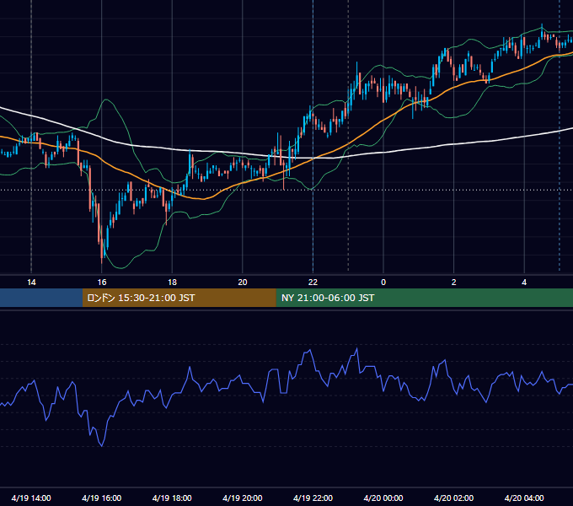
Task: Click the NY 21:00-06:00 JST session bar
Action: [x=424, y=298]
